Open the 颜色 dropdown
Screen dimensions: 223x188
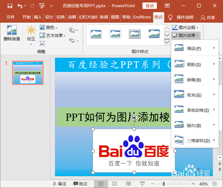(x=49, y=27)
